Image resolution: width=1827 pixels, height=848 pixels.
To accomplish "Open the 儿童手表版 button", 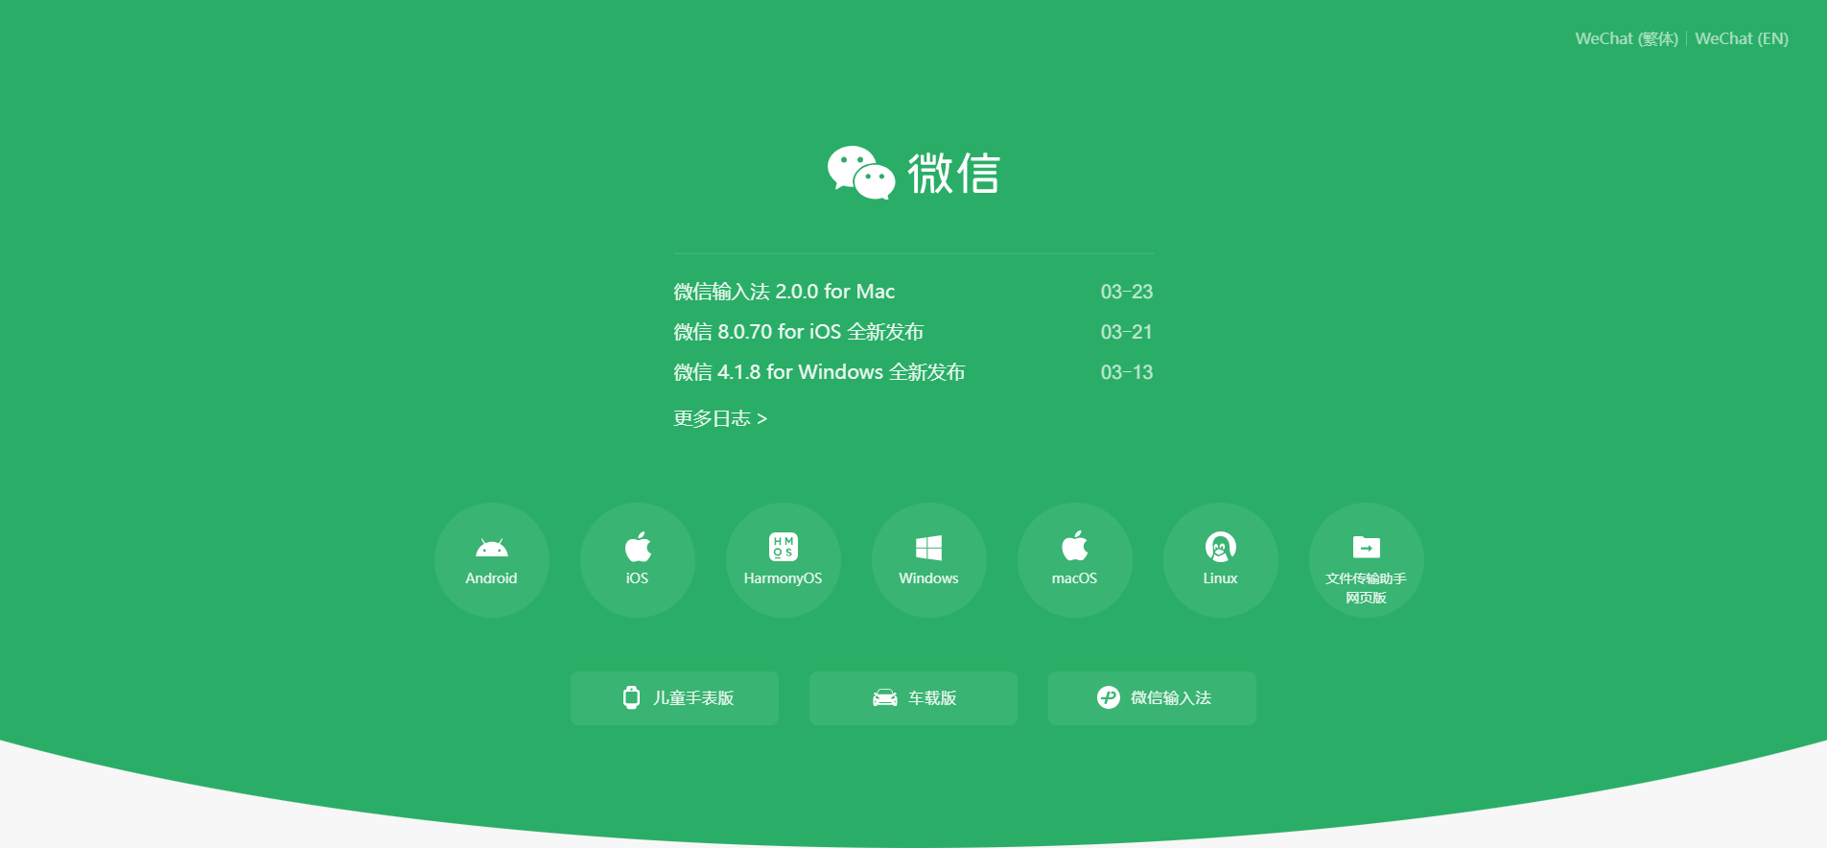I will point(674,698).
